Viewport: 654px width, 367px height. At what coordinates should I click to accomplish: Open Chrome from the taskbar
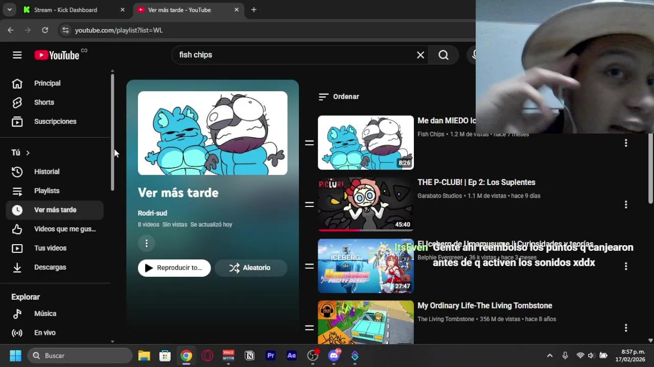tap(186, 356)
